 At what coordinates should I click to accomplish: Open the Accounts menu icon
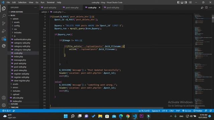[4, 98]
